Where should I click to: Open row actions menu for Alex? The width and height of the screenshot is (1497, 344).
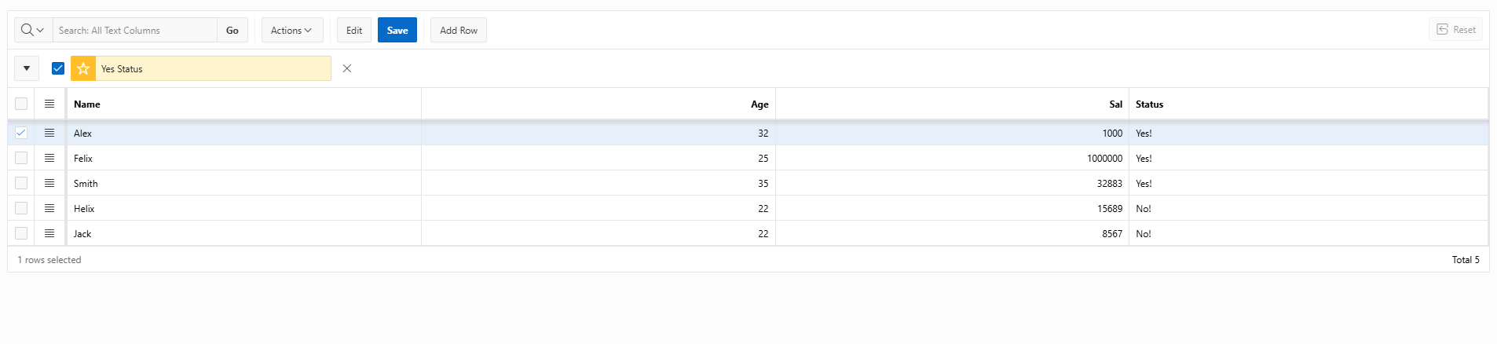[x=49, y=133]
